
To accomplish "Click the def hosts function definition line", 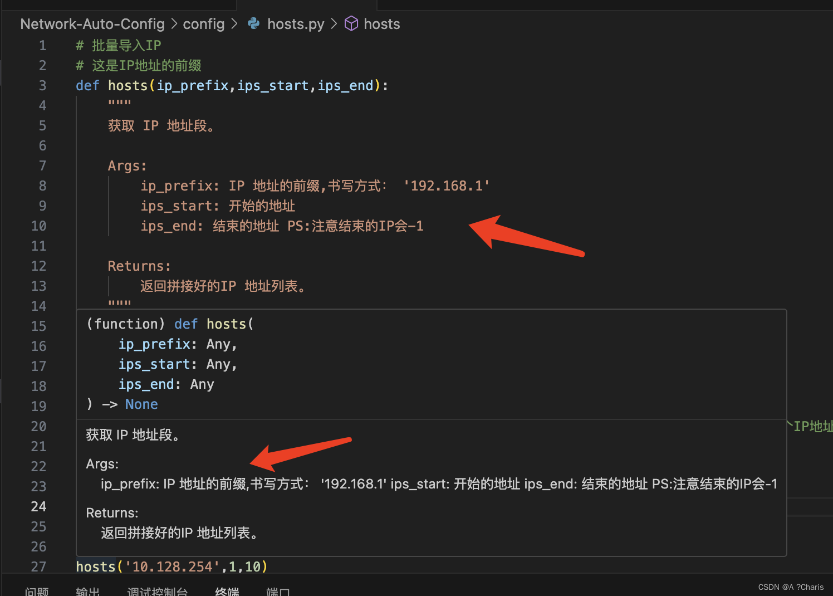I will tap(232, 86).
